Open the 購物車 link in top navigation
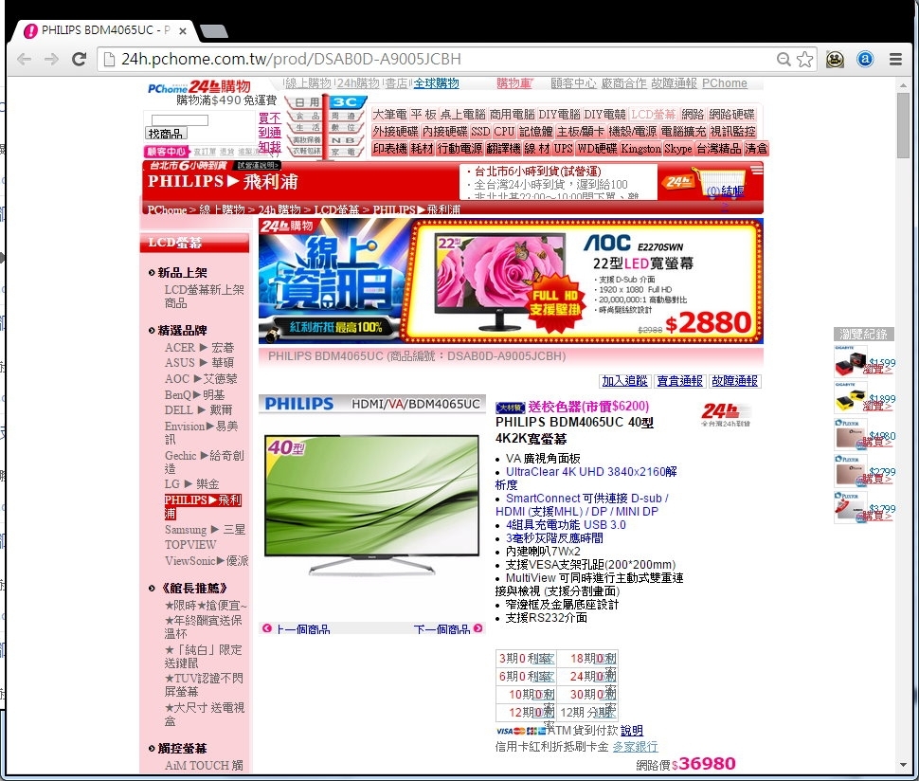 pyautogui.click(x=514, y=83)
